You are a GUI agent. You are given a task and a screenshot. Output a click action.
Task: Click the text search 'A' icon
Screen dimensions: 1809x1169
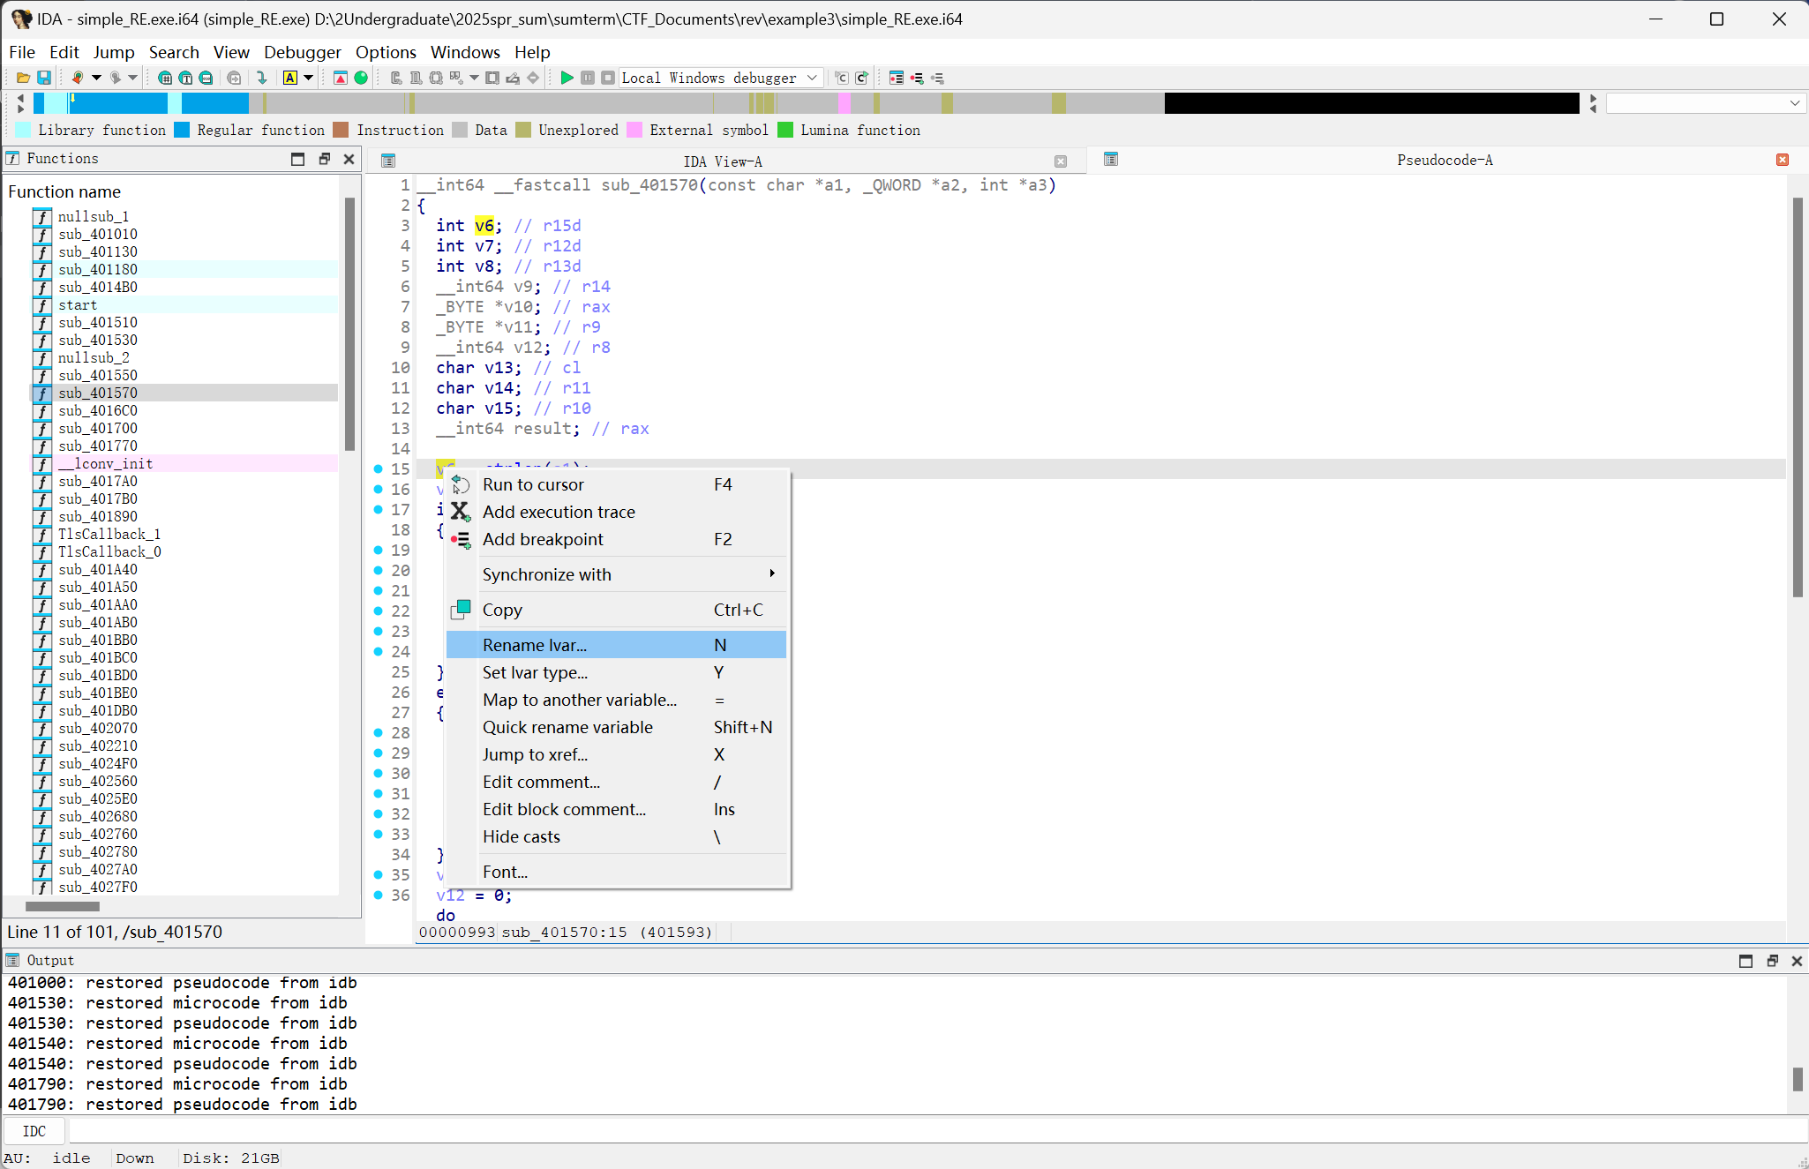click(x=289, y=78)
